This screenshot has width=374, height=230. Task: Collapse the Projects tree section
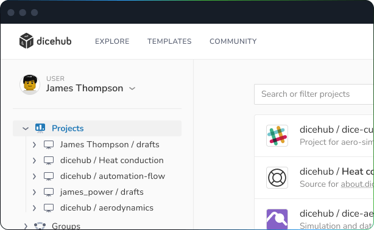point(26,129)
